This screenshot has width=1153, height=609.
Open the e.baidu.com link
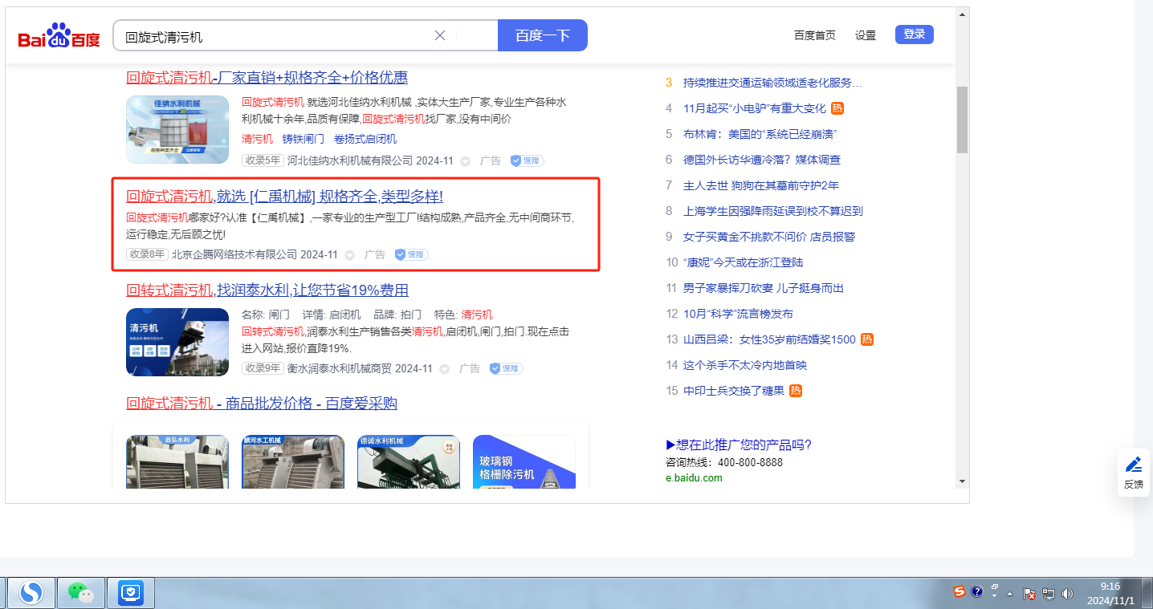pos(694,478)
